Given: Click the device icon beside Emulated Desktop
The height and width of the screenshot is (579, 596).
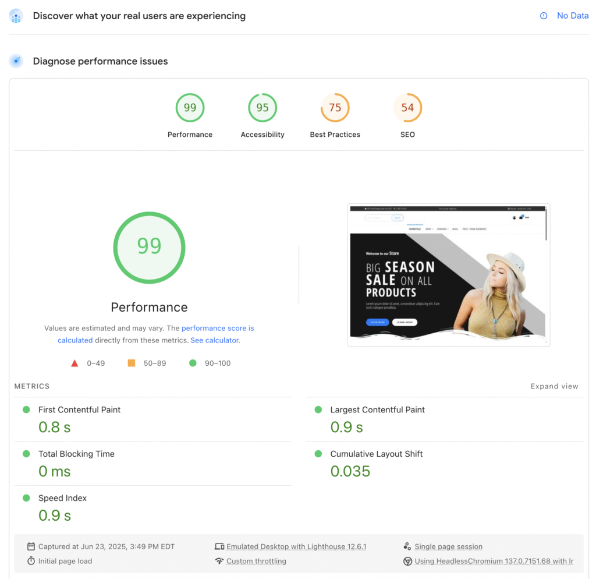Looking at the screenshot, I should (x=219, y=546).
